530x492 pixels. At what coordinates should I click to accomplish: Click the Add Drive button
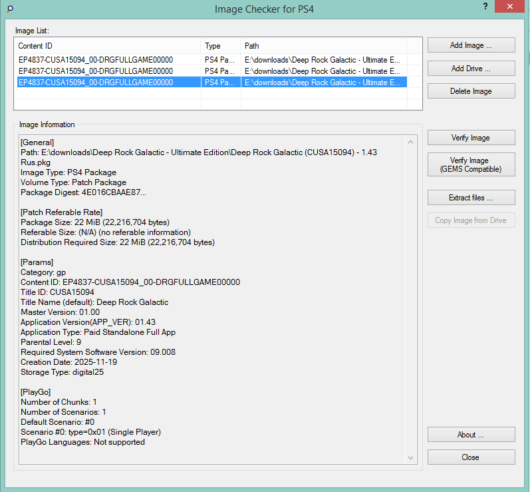click(471, 69)
